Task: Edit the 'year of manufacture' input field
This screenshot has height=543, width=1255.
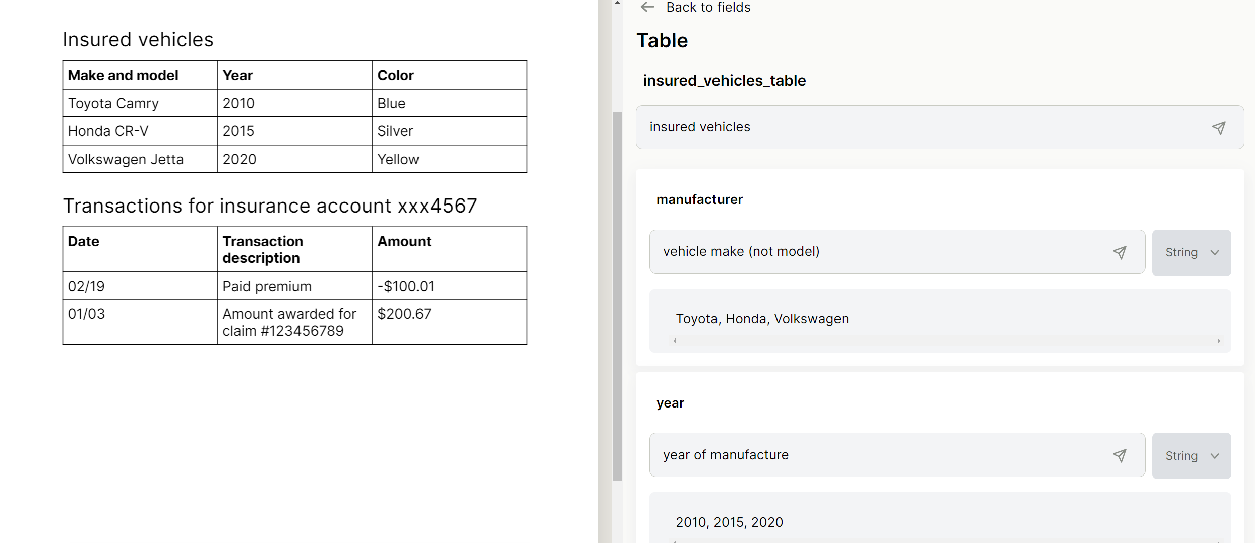Action: pyautogui.click(x=897, y=455)
